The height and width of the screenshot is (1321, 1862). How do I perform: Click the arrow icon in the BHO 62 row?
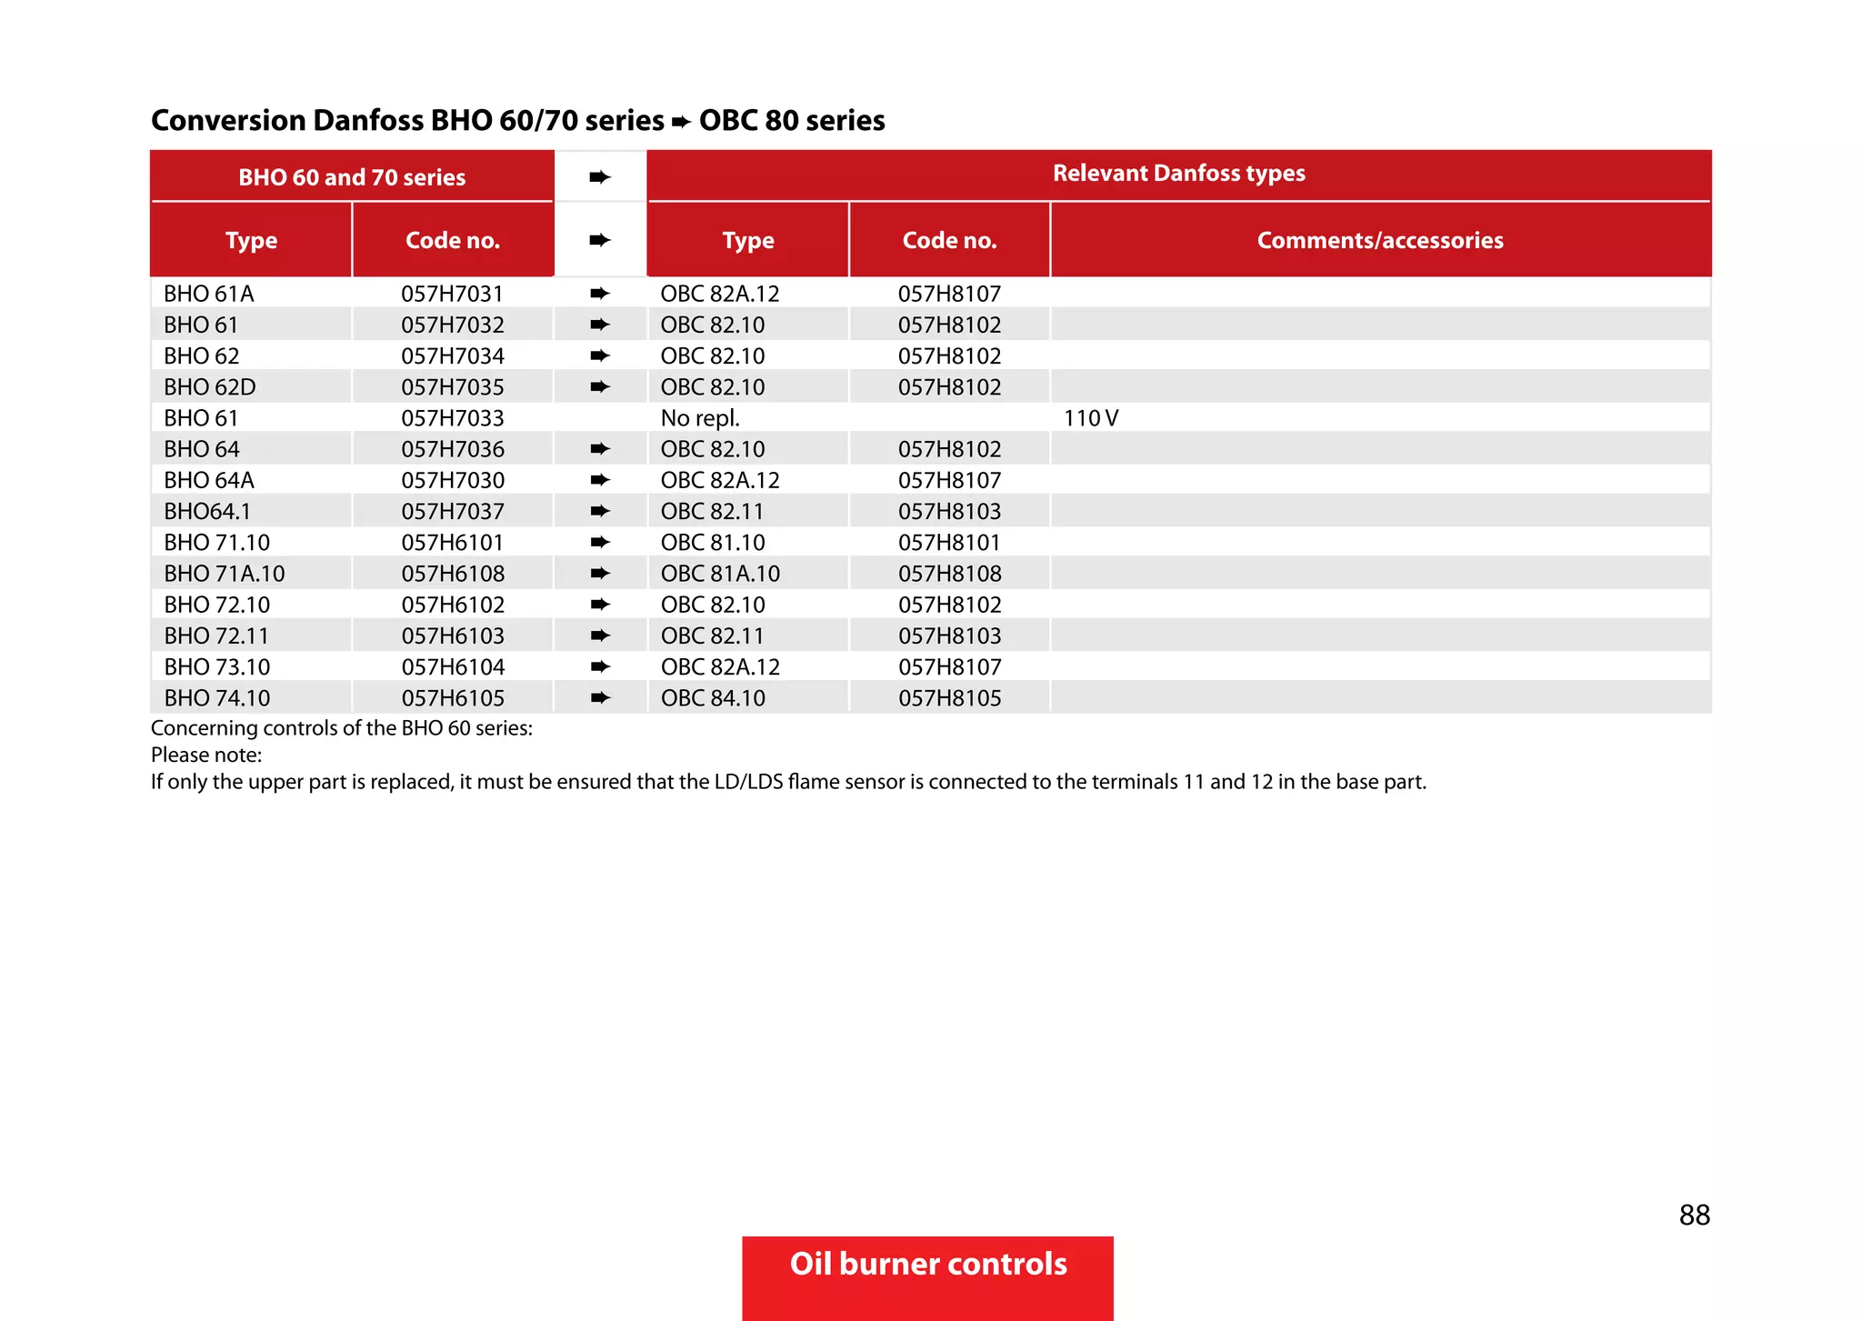click(x=599, y=355)
